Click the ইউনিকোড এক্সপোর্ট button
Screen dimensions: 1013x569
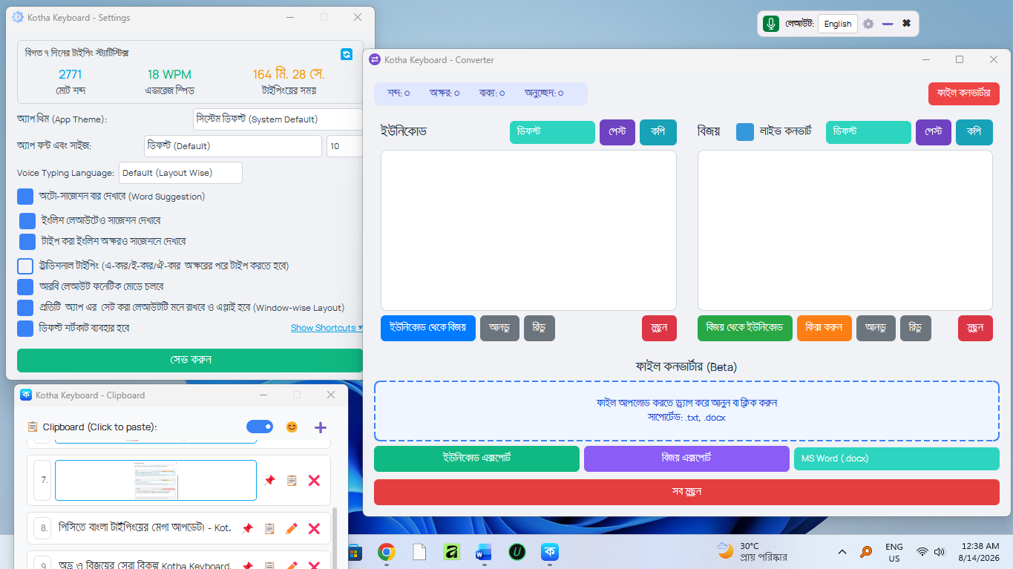[x=476, y=459]
